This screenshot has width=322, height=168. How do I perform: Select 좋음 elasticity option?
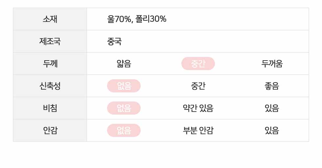click(x=272, y=86)
